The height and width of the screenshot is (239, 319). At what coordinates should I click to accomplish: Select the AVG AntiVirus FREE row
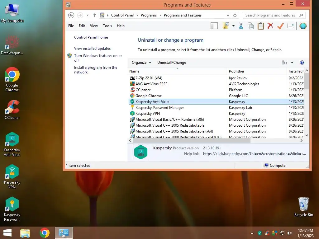[x=216, y=84]
